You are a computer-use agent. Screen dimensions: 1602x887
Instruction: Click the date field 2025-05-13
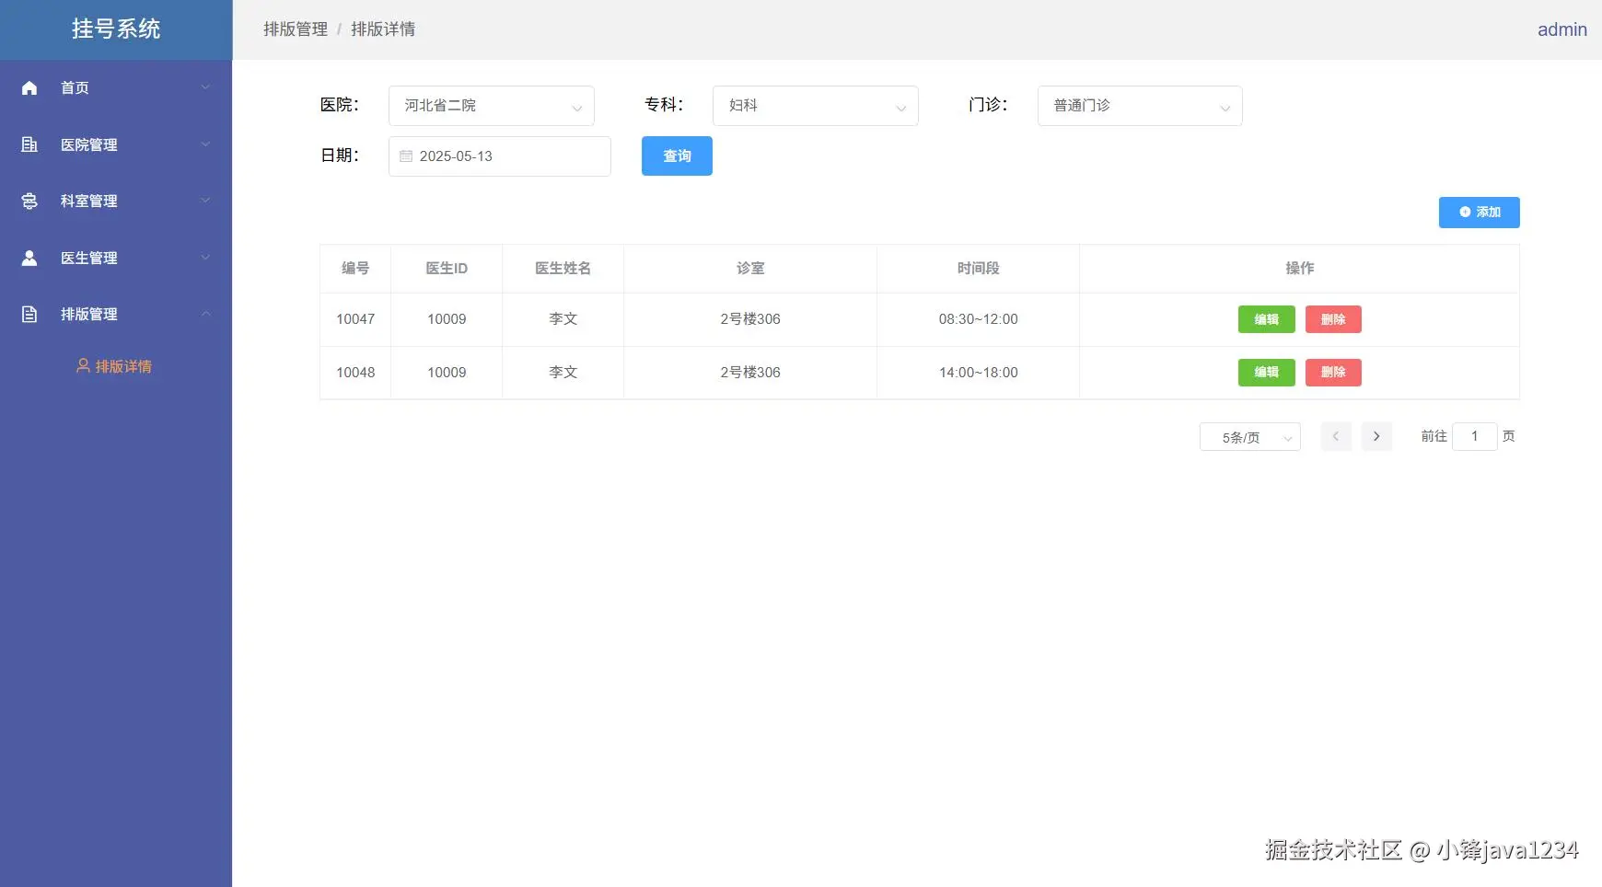coord(500,156)
